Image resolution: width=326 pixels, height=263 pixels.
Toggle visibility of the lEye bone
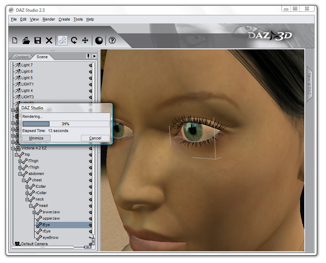[x=90, y=225]
